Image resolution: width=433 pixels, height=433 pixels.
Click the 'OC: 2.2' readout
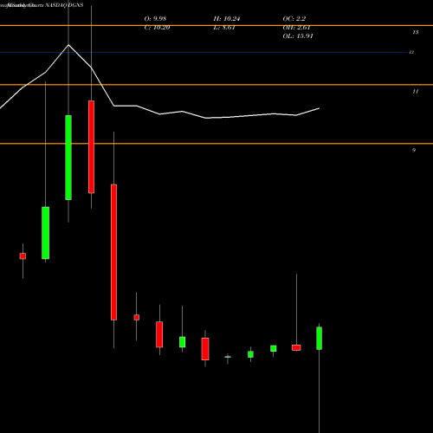(294, 19)
